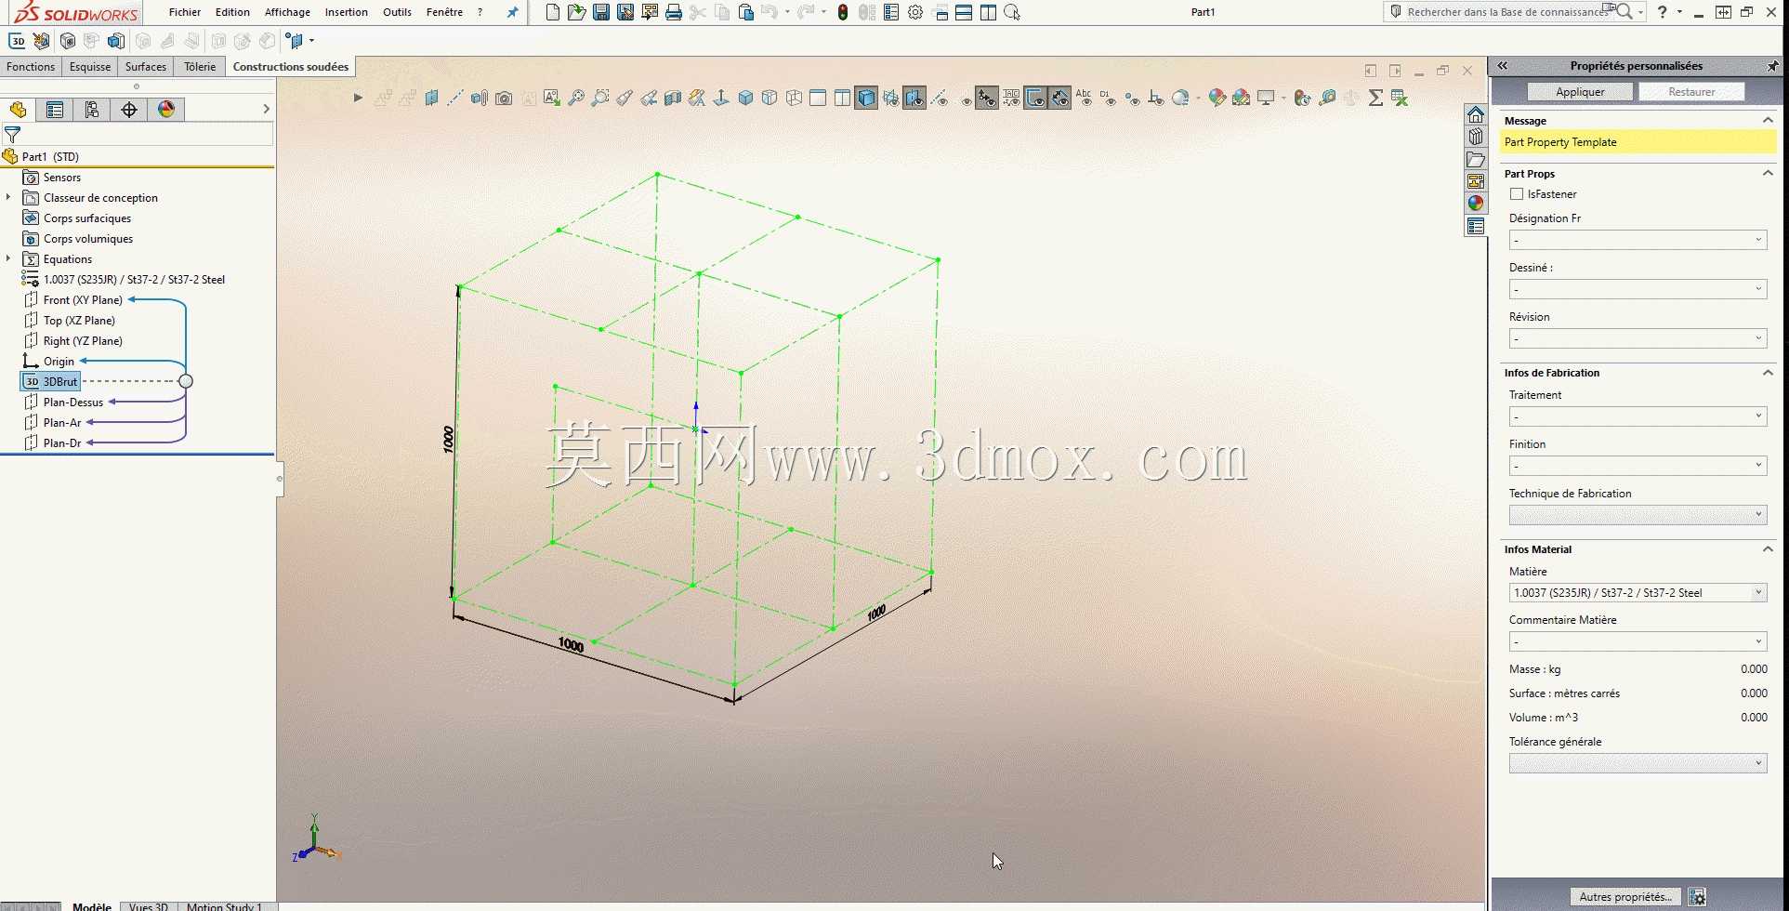Open the File Explorer folder icon in task pane
The height and width of the screenshot is (911, 1789).
(x=1476, y=159)
